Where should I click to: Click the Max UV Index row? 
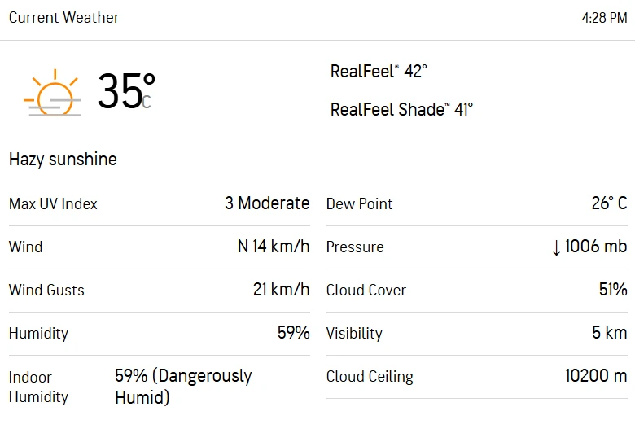[160, 203]
